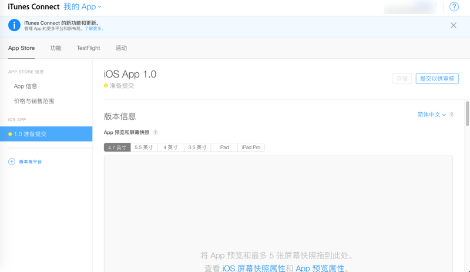
Task: Click the 存储 save button
Action: (402, 79)
